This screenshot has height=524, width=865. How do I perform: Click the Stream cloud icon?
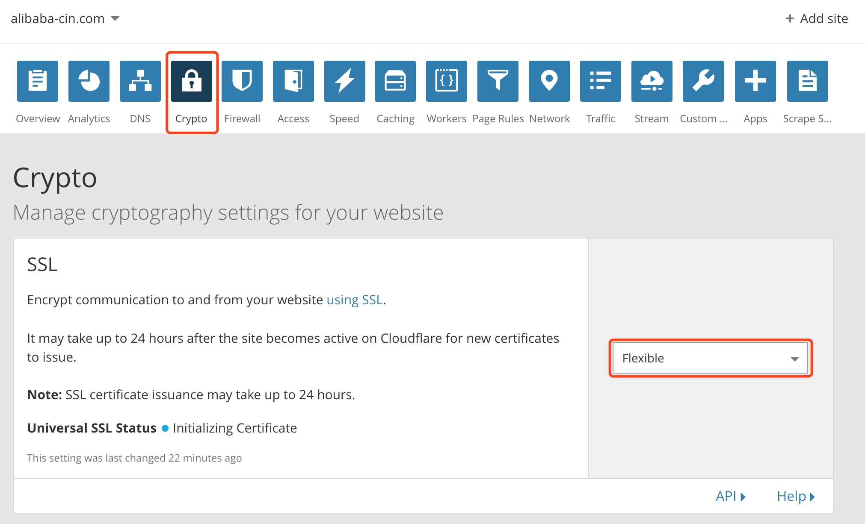click(651, 81)
